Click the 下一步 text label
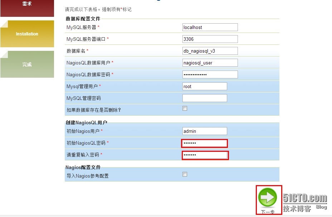 (x=268, y=212)
